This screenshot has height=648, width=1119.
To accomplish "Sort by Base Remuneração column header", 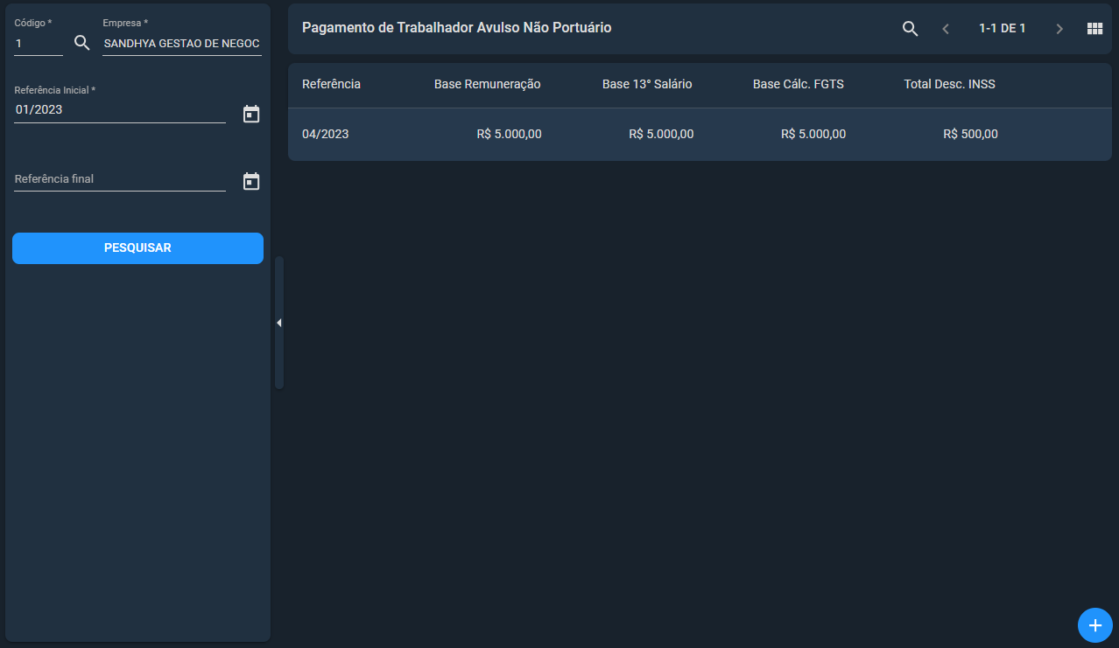I will click(x=488, y=85).
